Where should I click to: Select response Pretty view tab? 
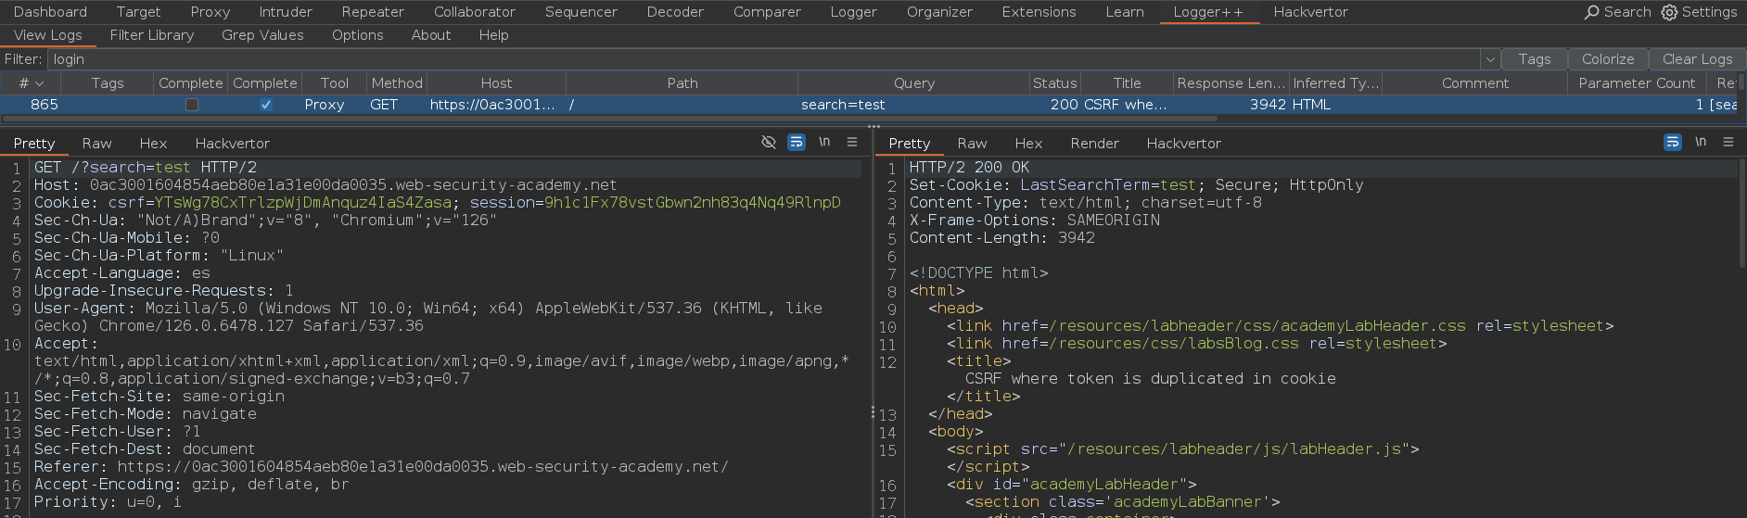point(909,144)
